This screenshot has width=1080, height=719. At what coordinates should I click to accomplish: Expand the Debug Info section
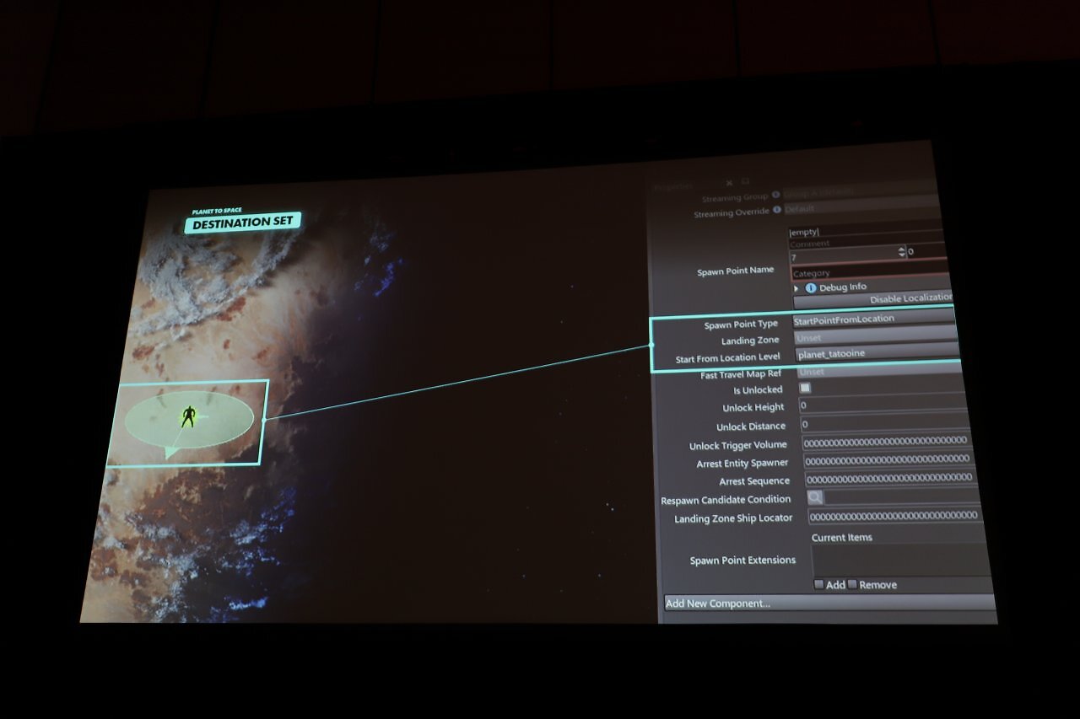(x=796, y=288)
